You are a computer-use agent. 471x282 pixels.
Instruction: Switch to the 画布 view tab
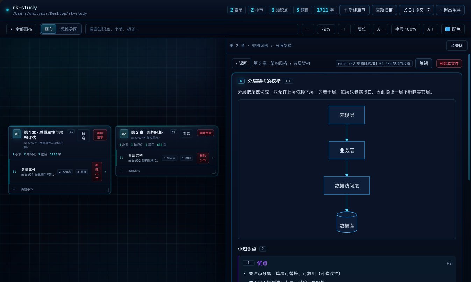pos(49,29)
